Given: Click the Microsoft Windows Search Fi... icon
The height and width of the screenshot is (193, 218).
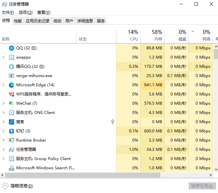Looking at the screenshot, I should click(x=12, y=168).
